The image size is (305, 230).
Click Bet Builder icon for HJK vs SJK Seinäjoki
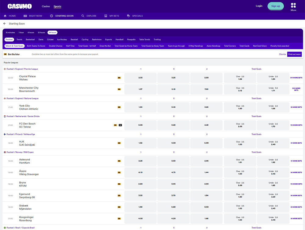coord(119,143)
